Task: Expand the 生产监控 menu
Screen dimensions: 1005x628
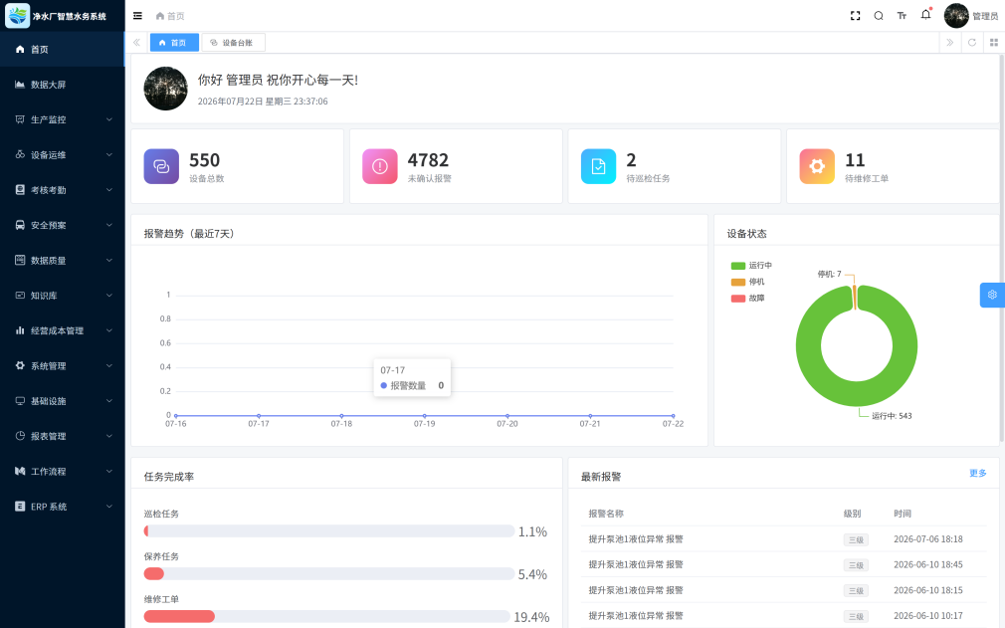Action: point(62,119)
